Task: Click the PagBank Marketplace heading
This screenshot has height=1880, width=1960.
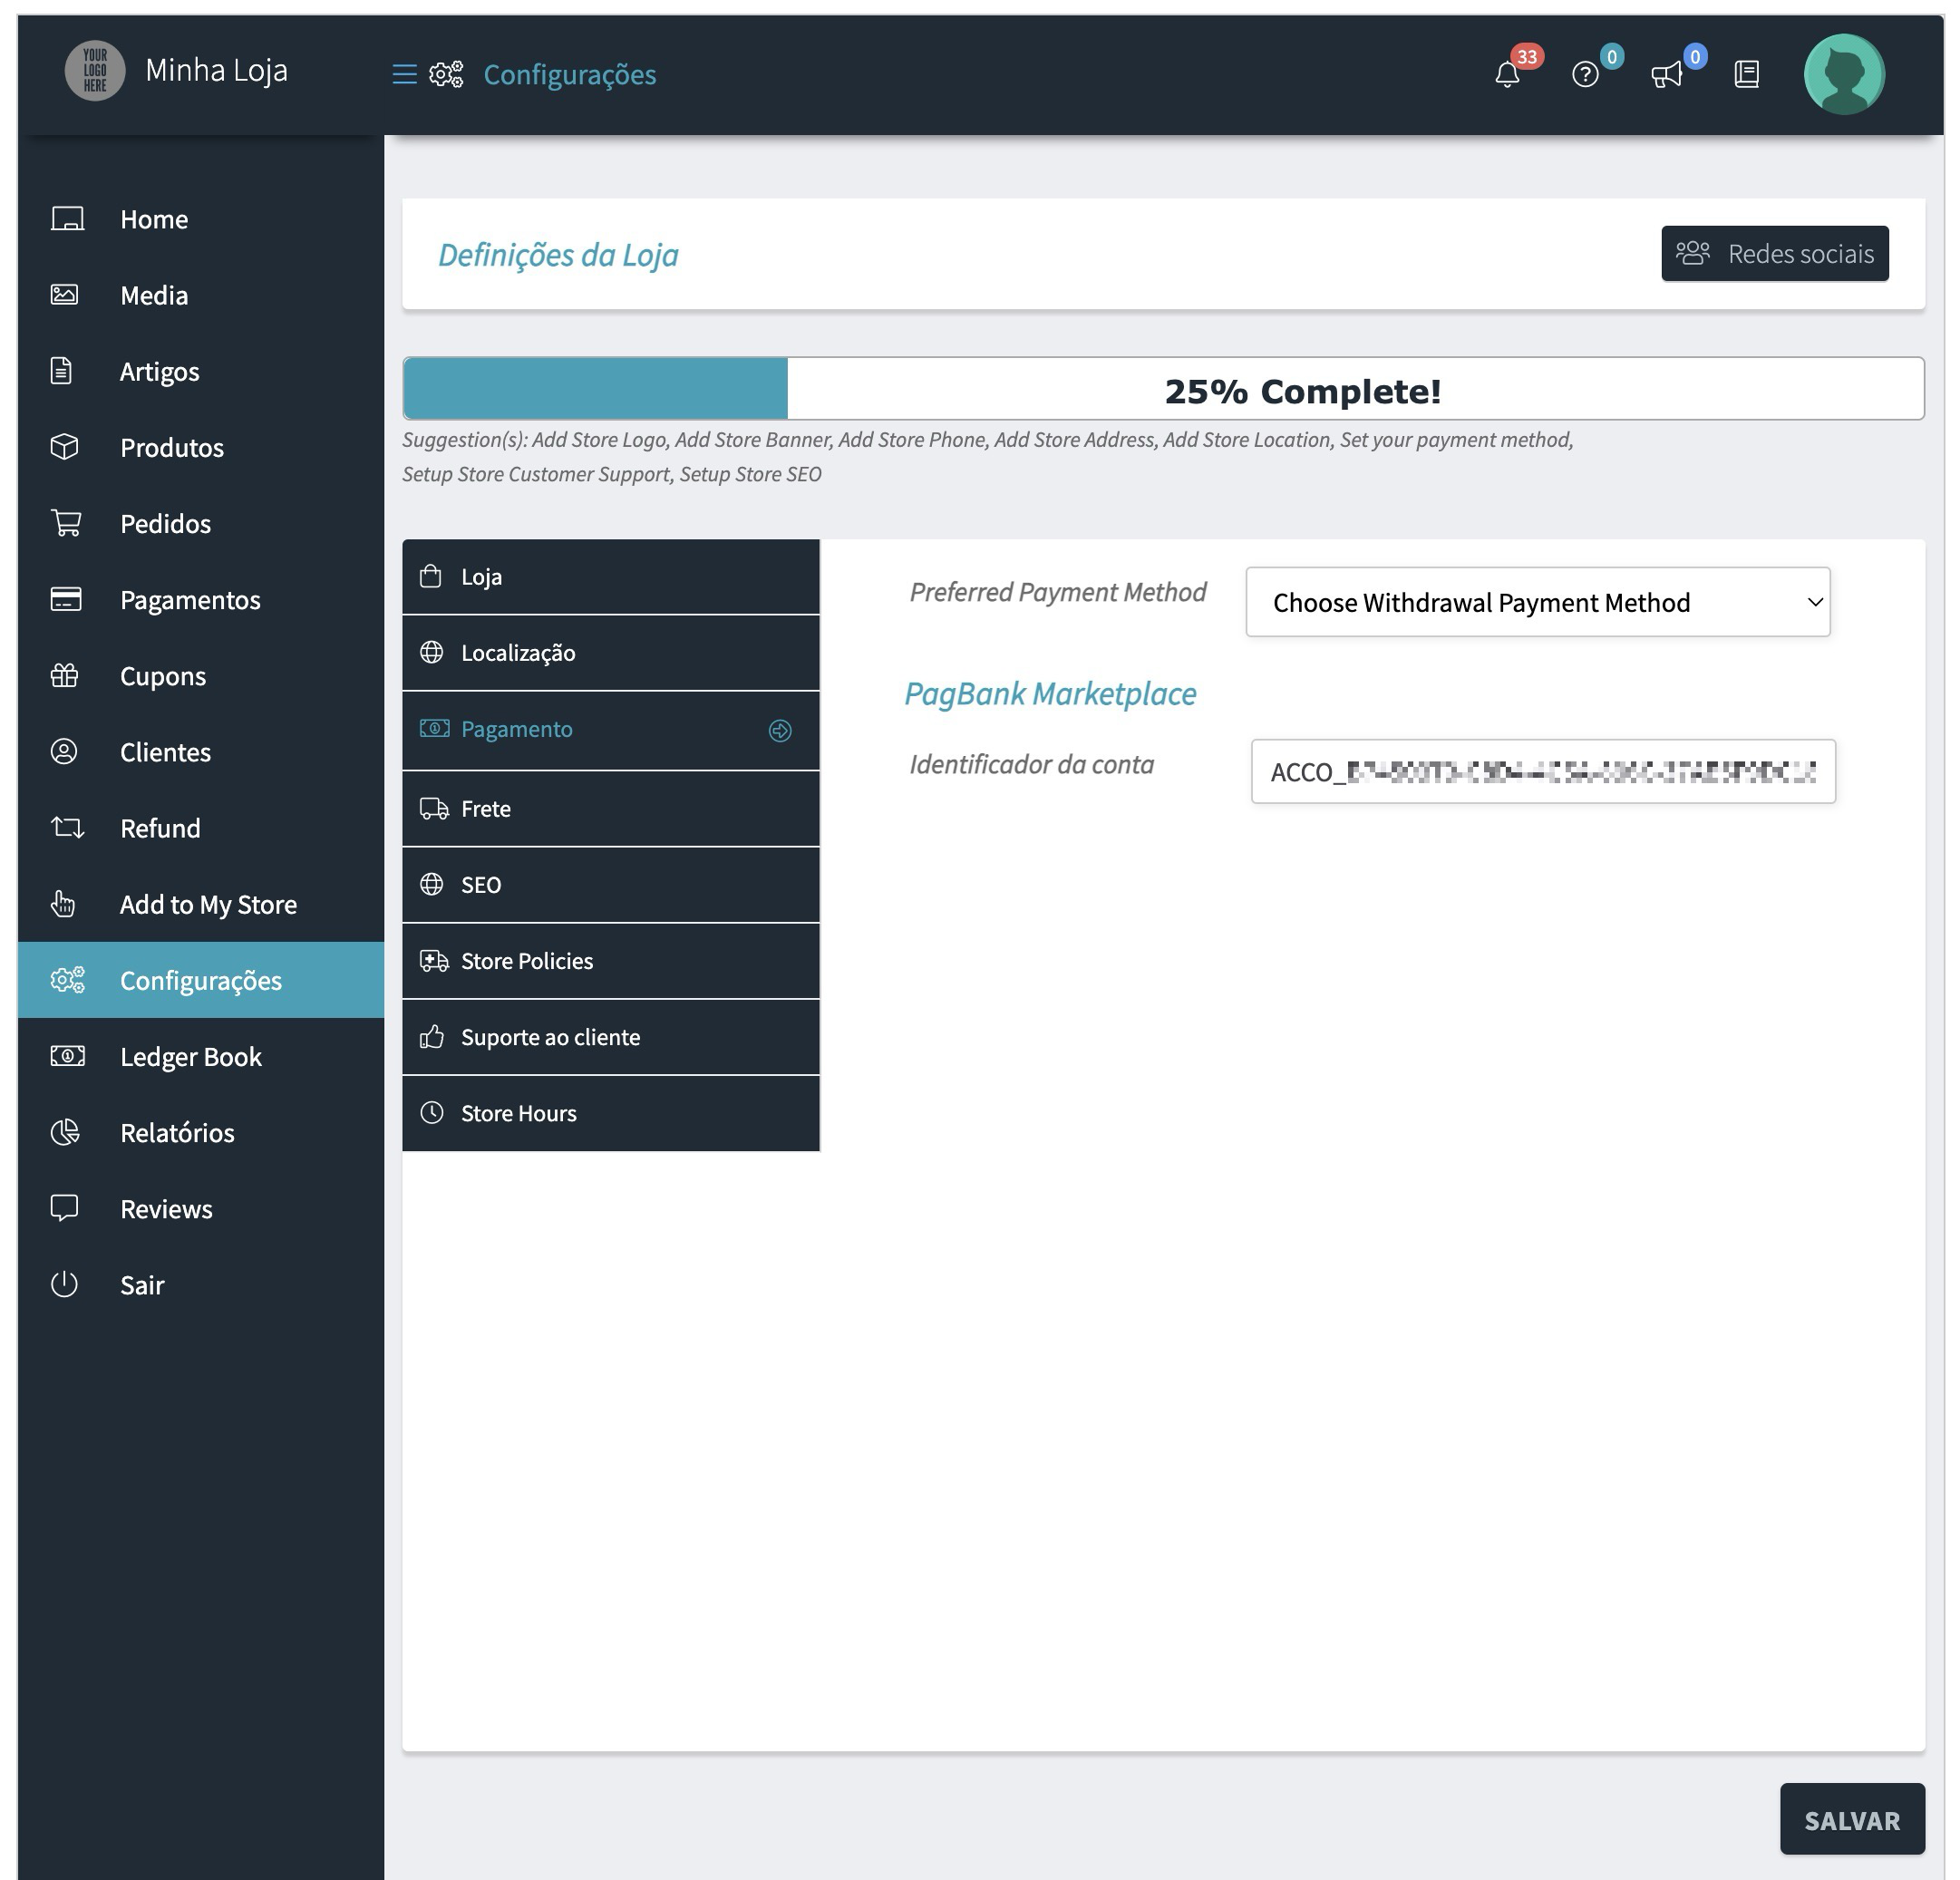Action: (1050, 693)
